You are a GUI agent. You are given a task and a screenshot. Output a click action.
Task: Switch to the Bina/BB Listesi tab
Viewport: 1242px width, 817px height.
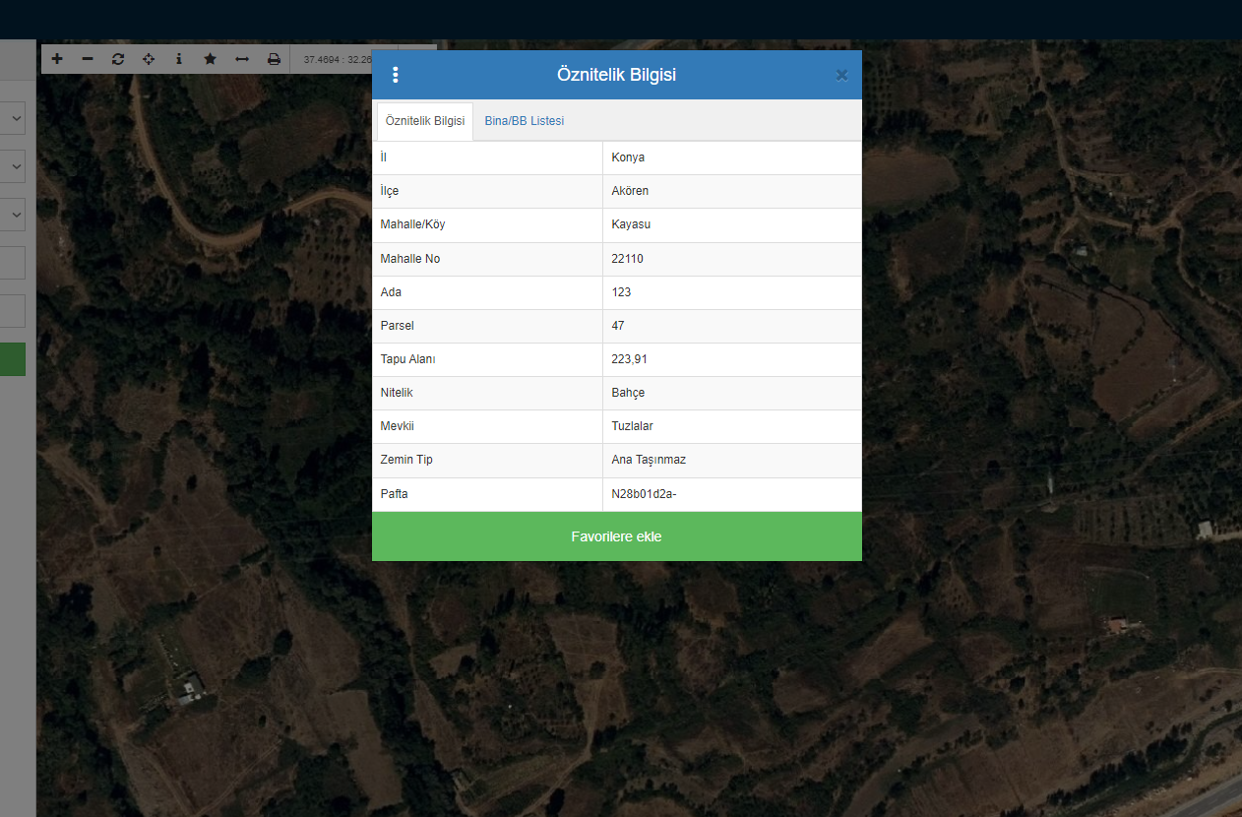(x=524, y=121)
